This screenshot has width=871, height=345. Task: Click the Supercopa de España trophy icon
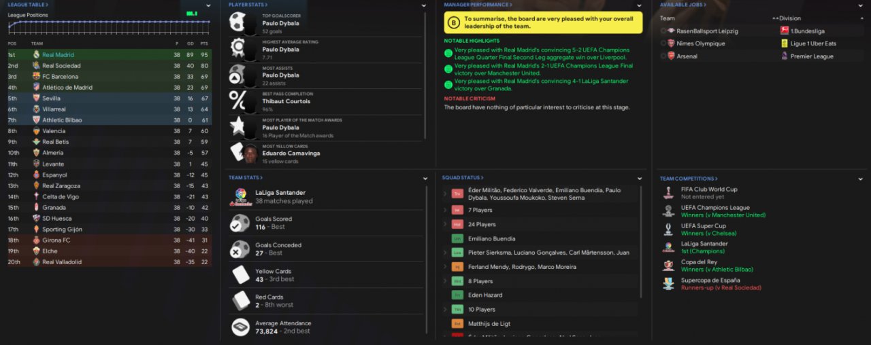(668, 284)
